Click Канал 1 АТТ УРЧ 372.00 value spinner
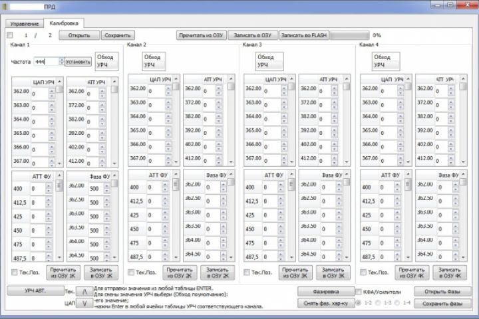Viewport: 479px width, 319px height. click(102, 107)
